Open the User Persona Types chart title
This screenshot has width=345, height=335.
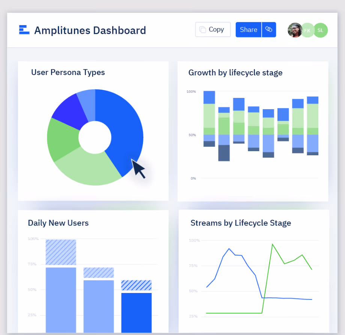(68, 72)
